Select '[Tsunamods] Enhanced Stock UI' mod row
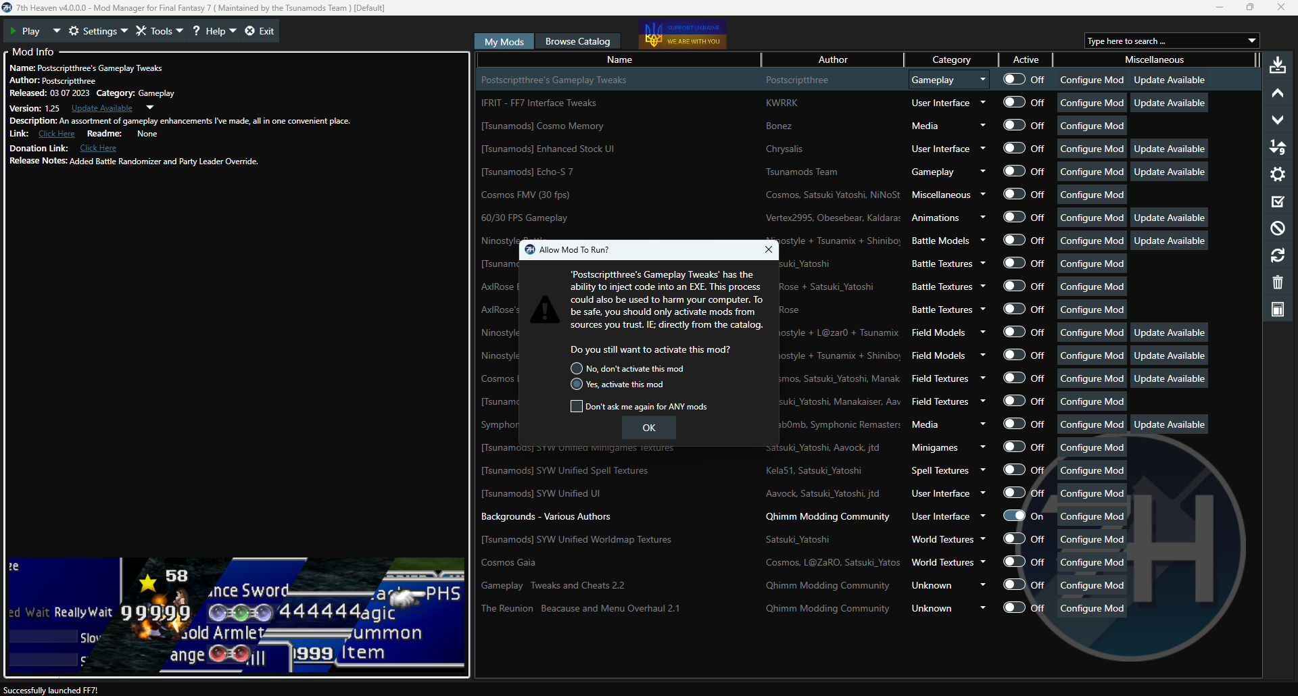Viewport: 1298px width, 696px height. click(869, 149)
